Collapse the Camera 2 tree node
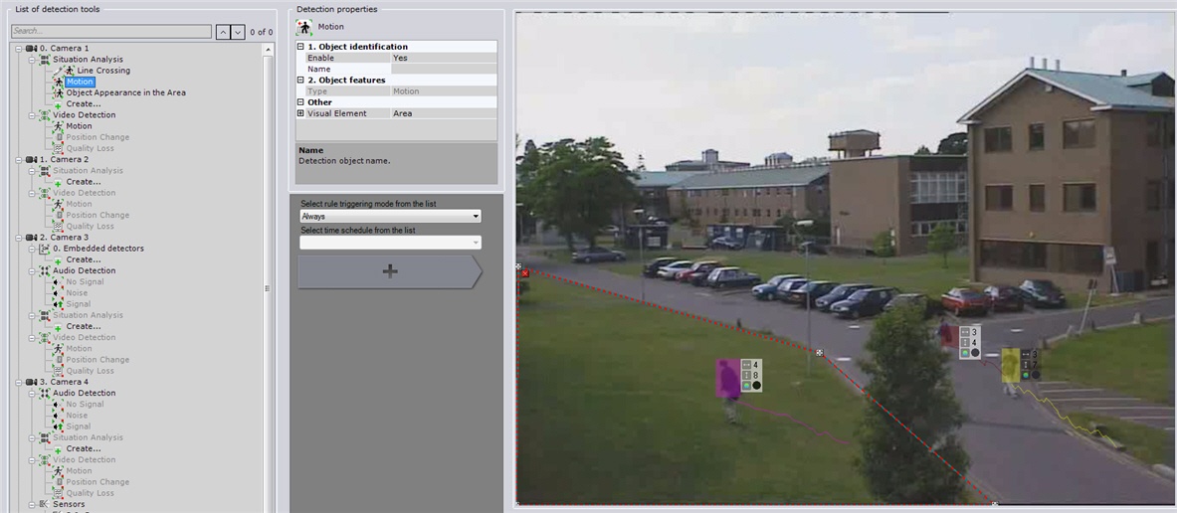Image resolution: width=1177 pixels, height=513 pixels. click(x=19, y=159)
